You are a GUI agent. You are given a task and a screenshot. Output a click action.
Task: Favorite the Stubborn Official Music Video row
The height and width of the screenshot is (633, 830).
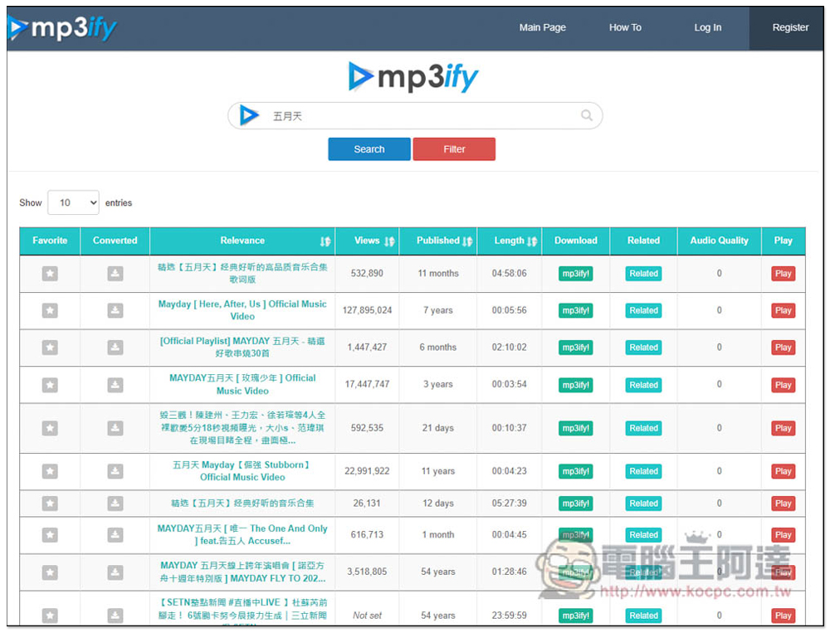[x=50, y=471]
